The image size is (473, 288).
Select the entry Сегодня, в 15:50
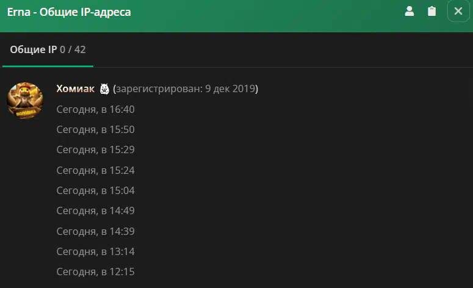(x=95, y=130)
